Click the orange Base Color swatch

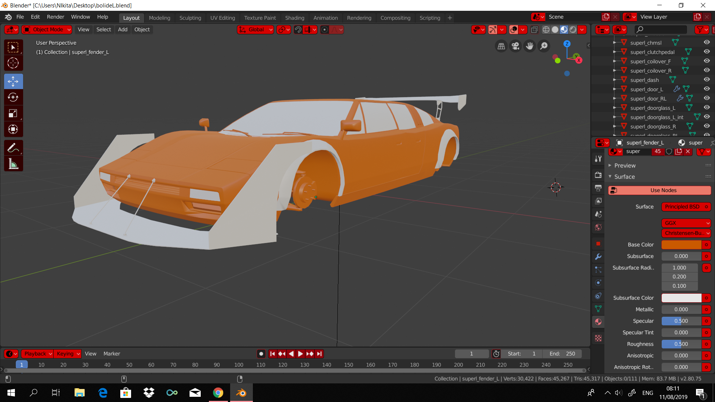point(681,245)
